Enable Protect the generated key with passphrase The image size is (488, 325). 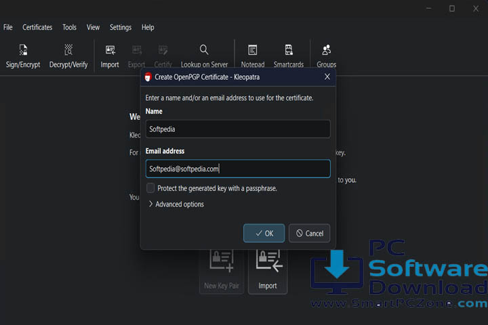[x=150, y=188]
